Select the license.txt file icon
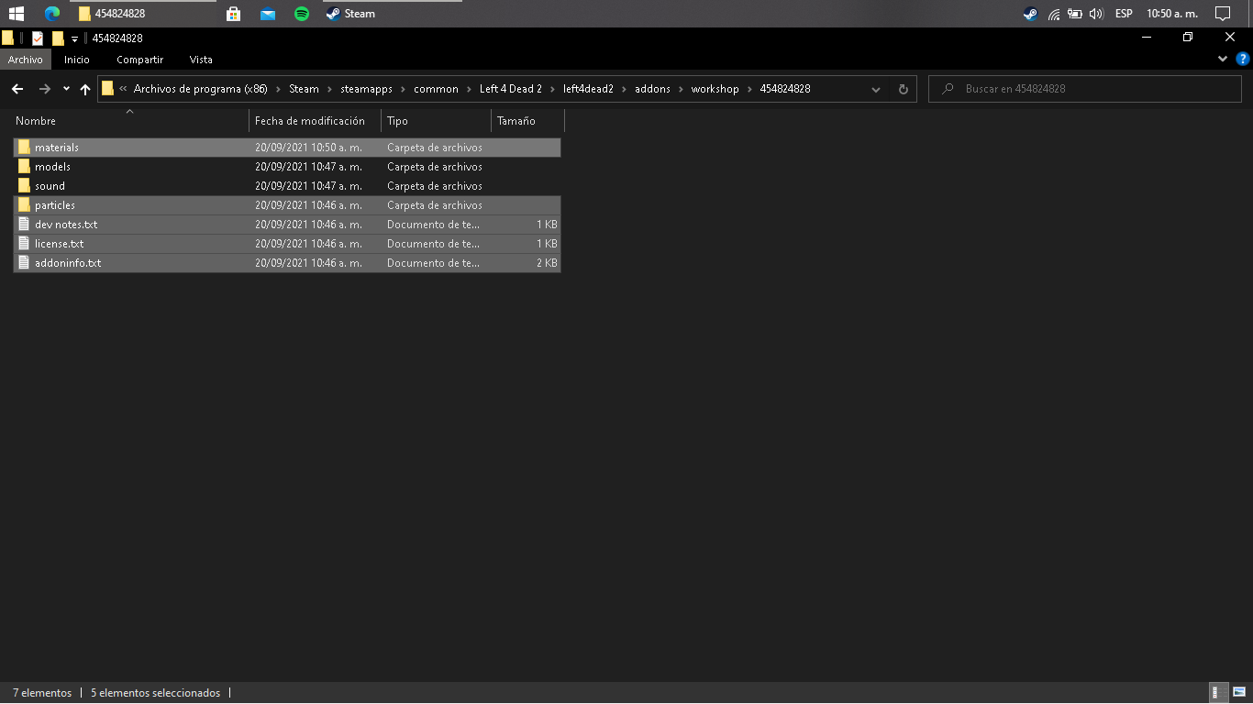The width and height of the screenshot is (1253, 704). point(25,244)
